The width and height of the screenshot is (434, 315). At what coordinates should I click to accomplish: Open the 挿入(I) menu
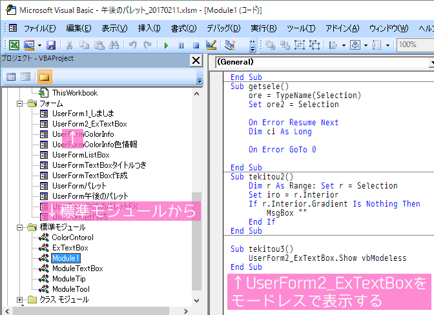(149, 28)
